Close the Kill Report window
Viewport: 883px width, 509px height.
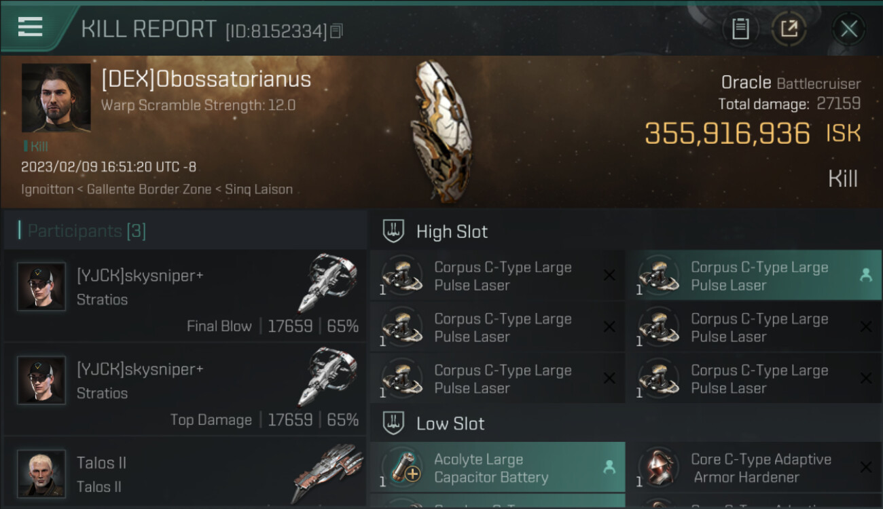point(849,29)
